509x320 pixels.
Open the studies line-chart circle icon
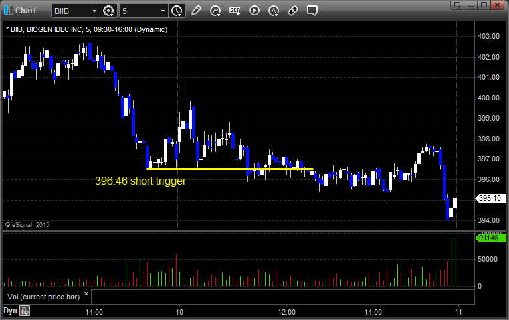point(215,11)
